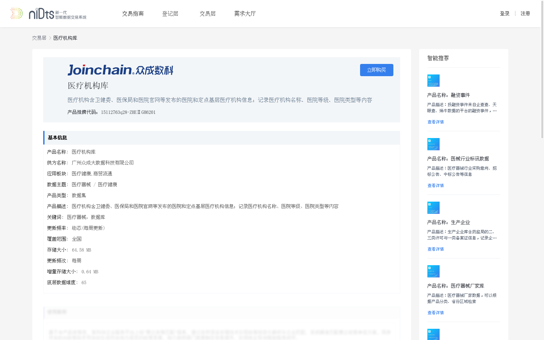Select product code 15112763q28-ZHEⅡGH6201
544x340 pixels.
coord(128,112)
